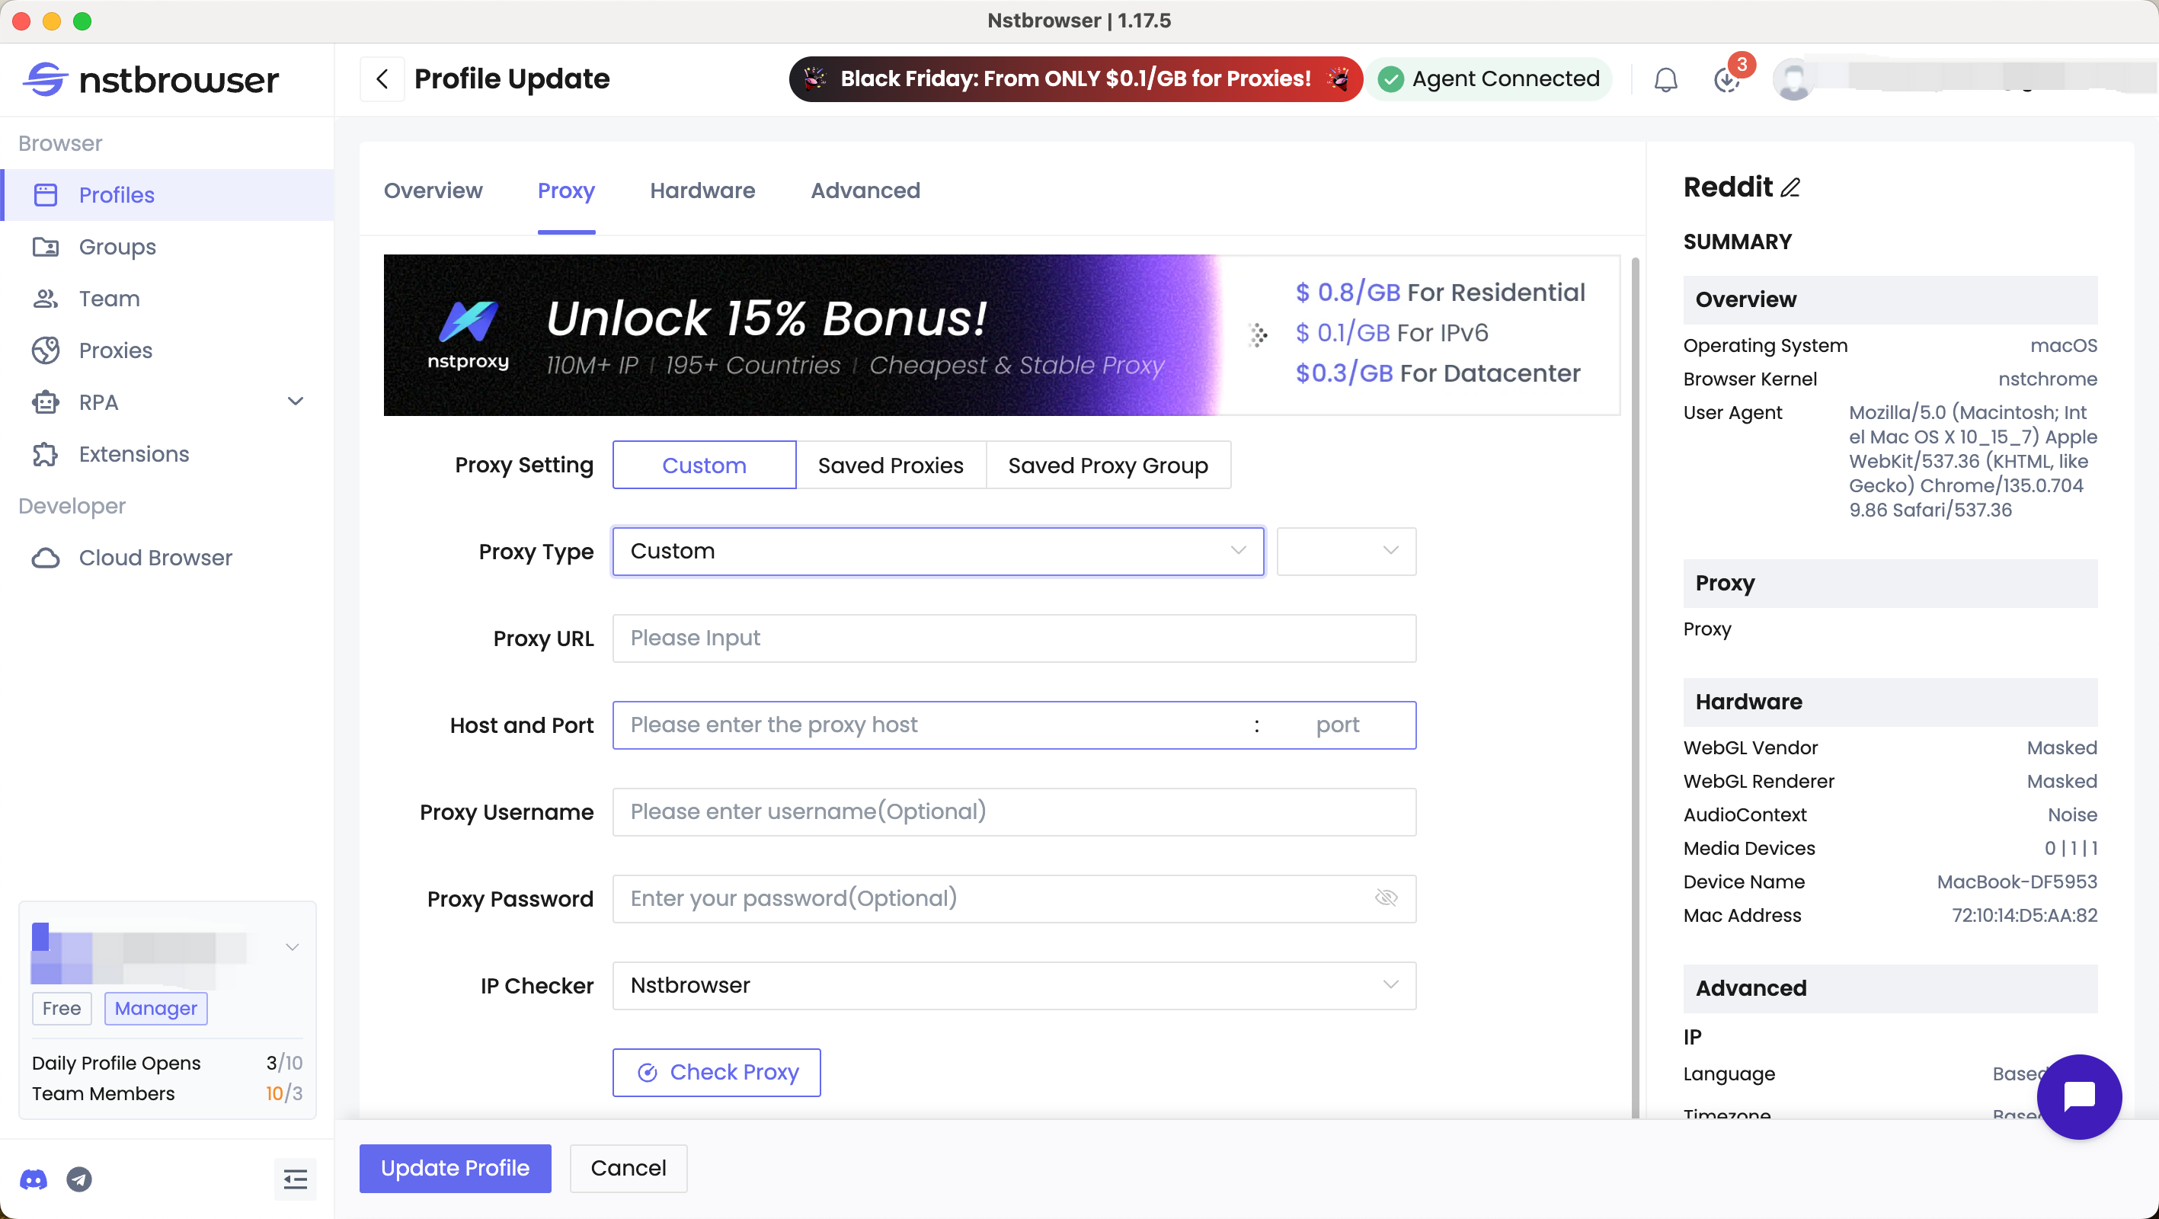
Task: Open the Telegram icon in sidebar footer
Action: tap(80, 1179)
